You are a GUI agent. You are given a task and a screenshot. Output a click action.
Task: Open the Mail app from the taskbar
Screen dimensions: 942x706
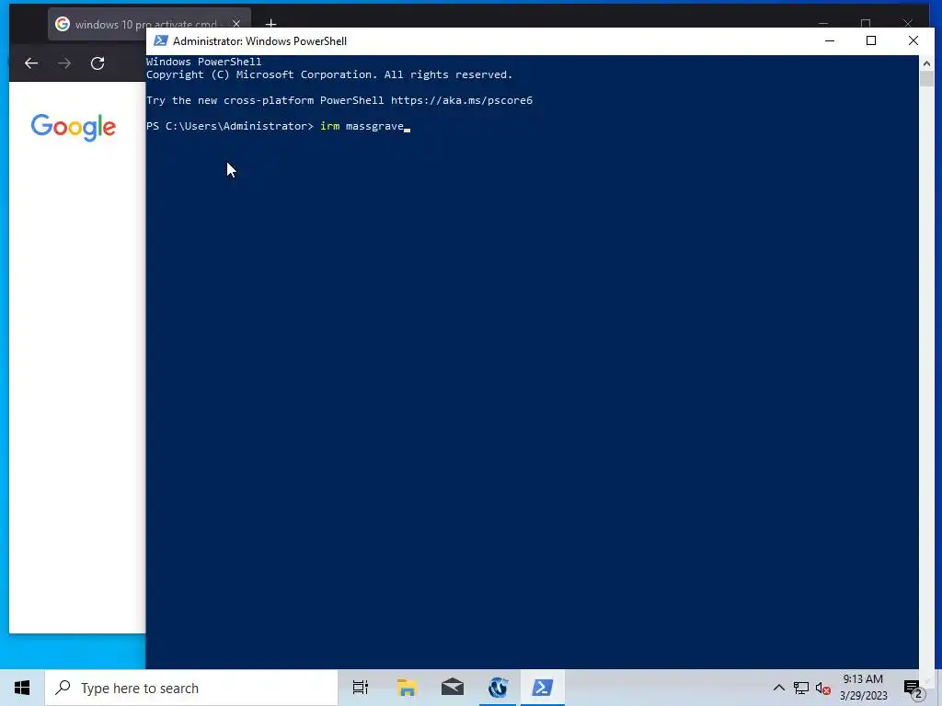453,688
